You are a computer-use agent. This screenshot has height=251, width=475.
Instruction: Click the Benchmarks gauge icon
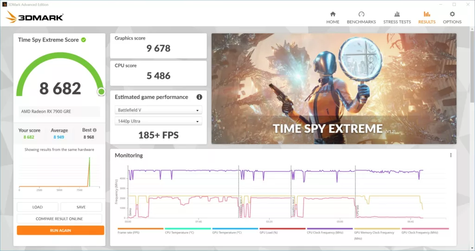pyautogui.click(x=361, y=14)
